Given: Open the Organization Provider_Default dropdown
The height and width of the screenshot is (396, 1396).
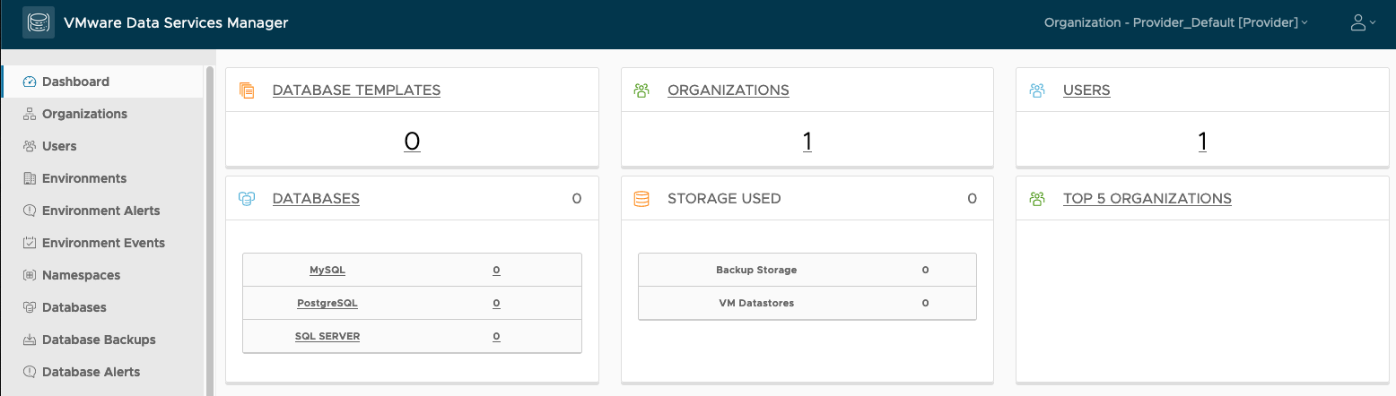Looking at the screenshot, I should pyautogui.click(x=1175, y=23).
